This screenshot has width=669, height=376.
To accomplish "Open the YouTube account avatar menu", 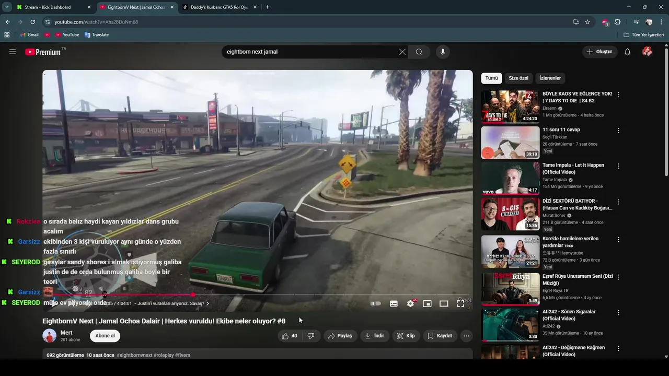I will 647,52.
